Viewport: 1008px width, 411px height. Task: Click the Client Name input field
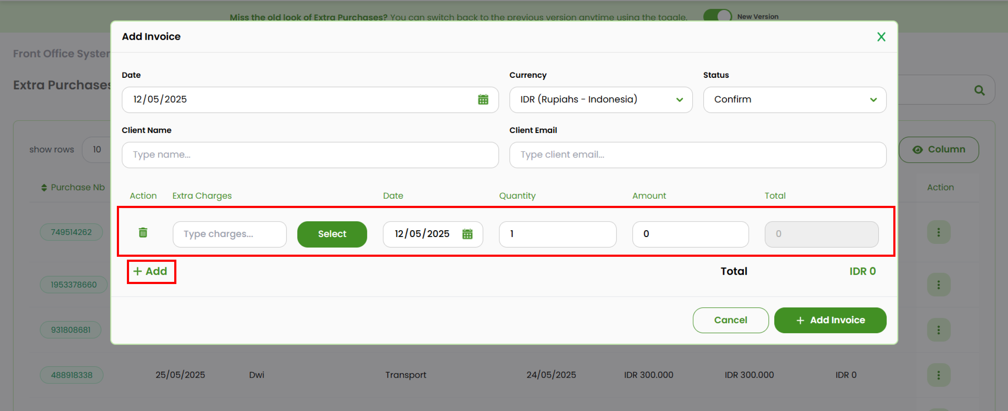(310, 155)
